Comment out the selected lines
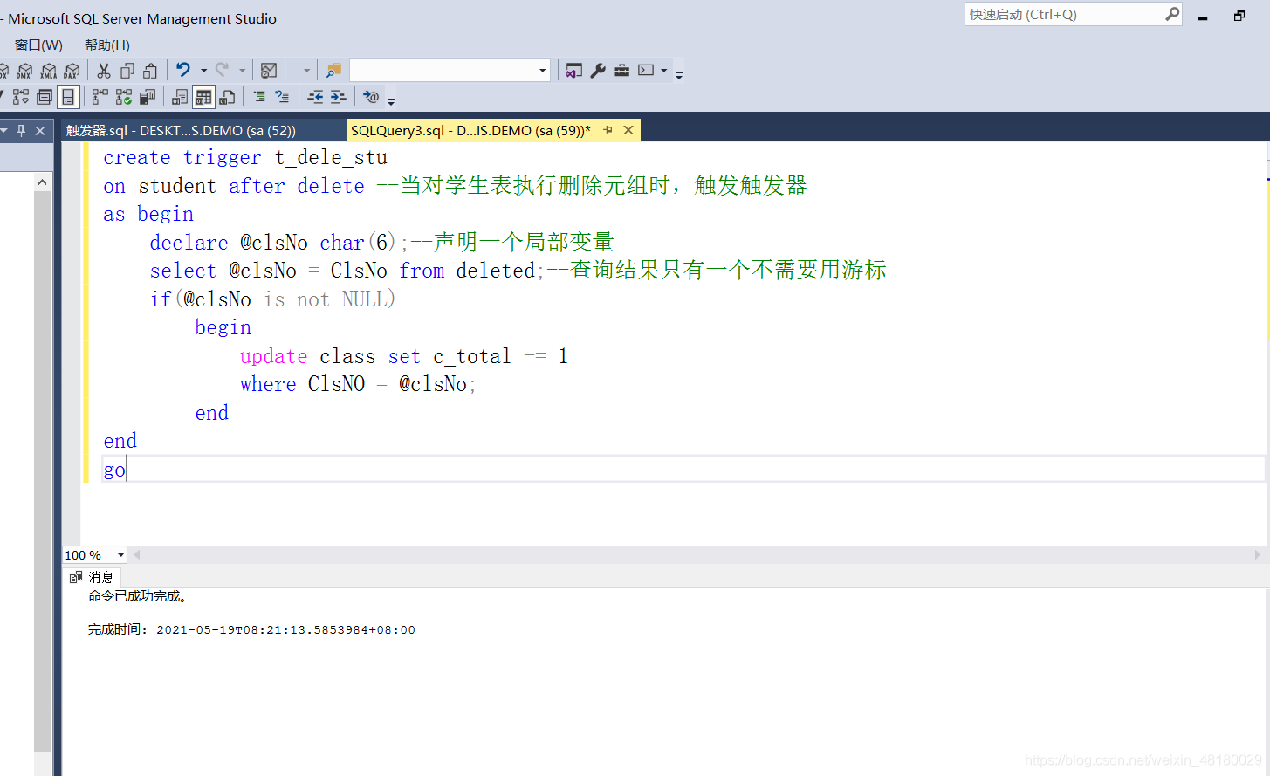This screenshot has height=776, width=1270. pyautogui.click(x=259, y=97)
